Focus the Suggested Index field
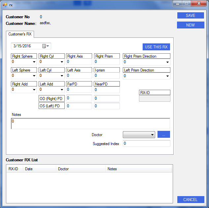209x208 pixels. coord(147,143)
